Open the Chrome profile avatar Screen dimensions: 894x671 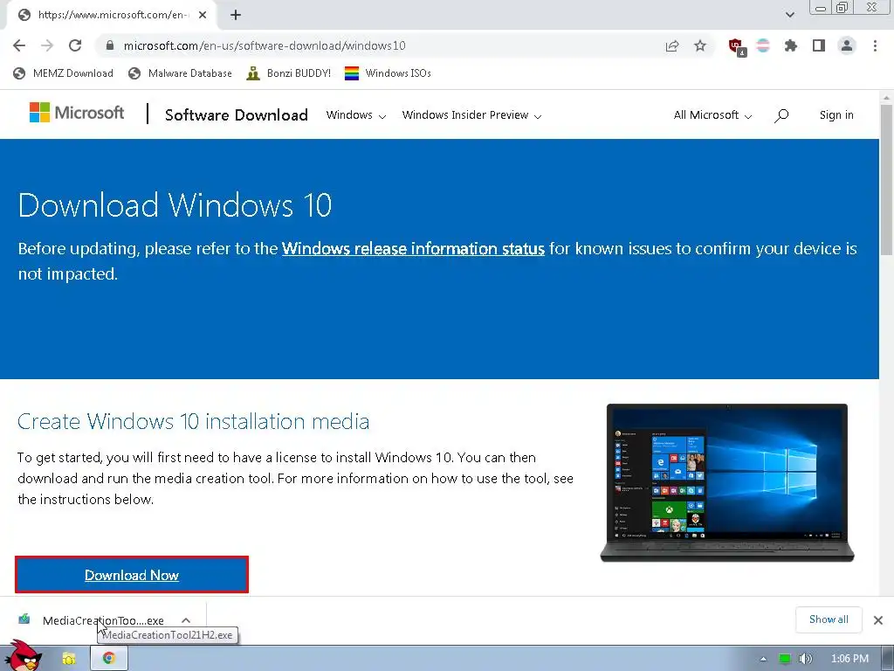tap(847, 45)
